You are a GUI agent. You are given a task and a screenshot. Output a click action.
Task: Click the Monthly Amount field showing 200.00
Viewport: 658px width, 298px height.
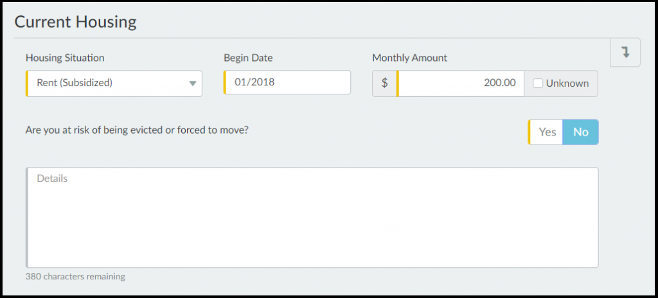461,83
